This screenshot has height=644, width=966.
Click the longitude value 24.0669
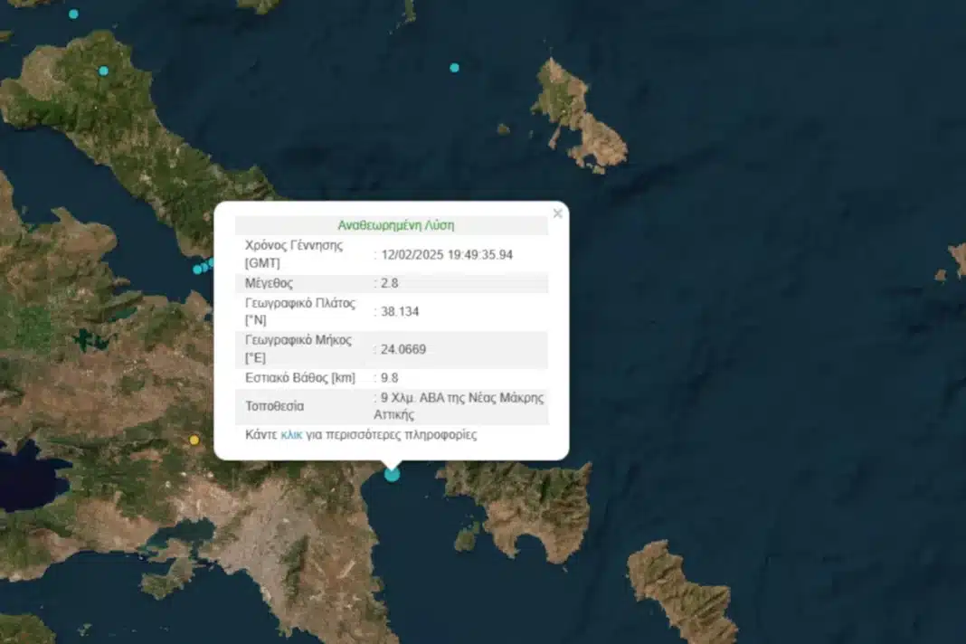point(403,349)
